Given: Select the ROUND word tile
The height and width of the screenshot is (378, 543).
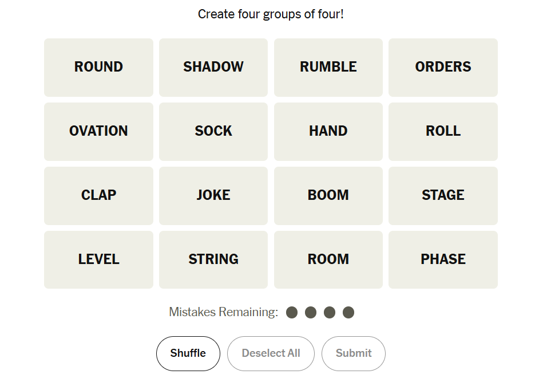Looking at the screenshot, I should (x=98, y=67).
